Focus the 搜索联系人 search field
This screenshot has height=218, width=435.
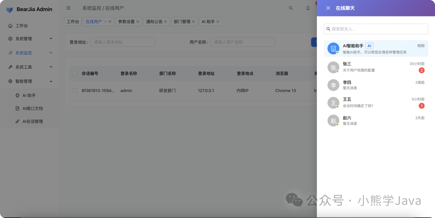(x=376, y=29)
